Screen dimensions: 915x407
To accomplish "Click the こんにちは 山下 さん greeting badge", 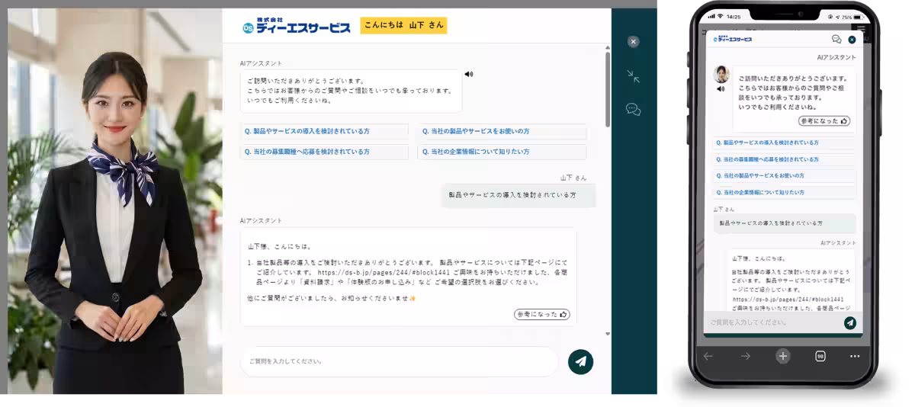I will 403,25.
